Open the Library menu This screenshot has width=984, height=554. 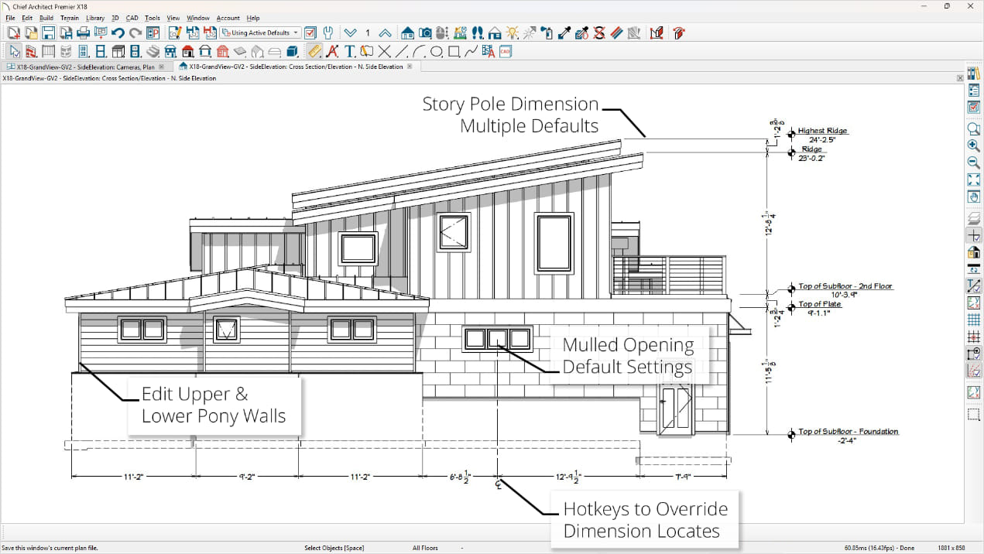(95, 18)
